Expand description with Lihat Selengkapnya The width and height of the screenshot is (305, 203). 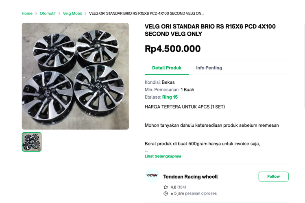[163, 156]
